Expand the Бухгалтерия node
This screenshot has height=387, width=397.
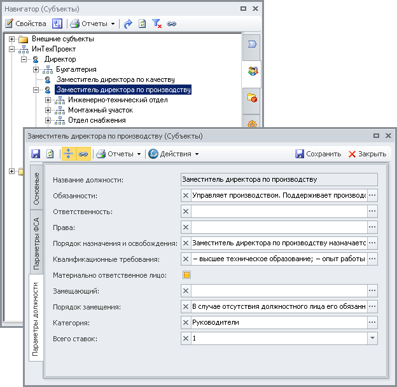tap(36, 69)
